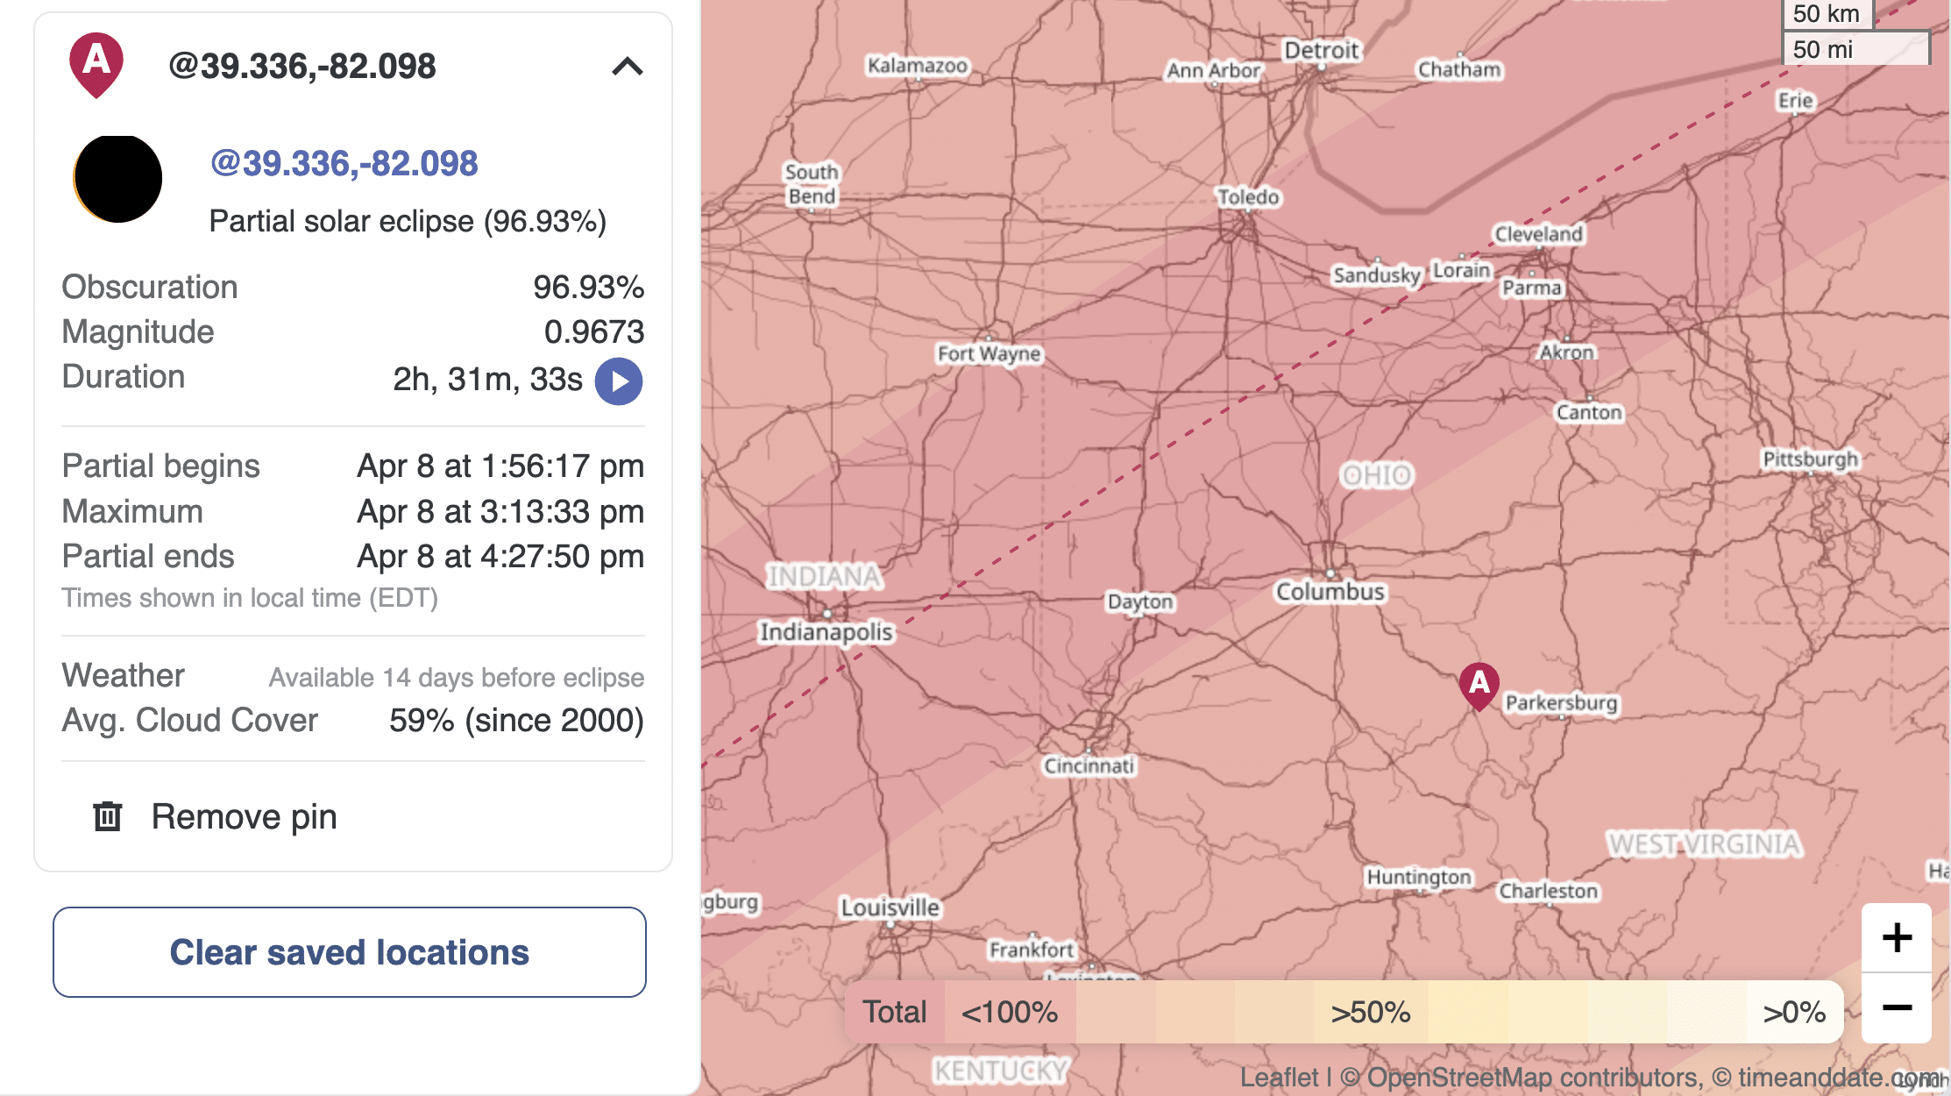
Task: Collapse the location panel with chevron
Action: [627, 67]
